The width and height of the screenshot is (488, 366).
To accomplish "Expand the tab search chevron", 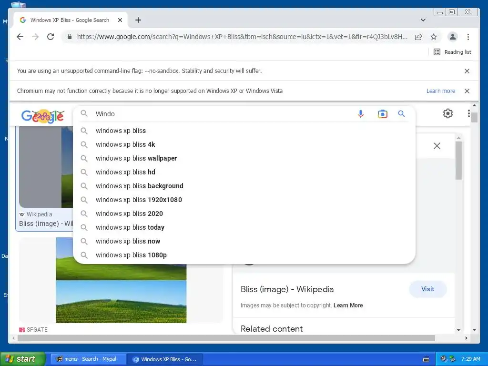I will click(x=423, y=20).
